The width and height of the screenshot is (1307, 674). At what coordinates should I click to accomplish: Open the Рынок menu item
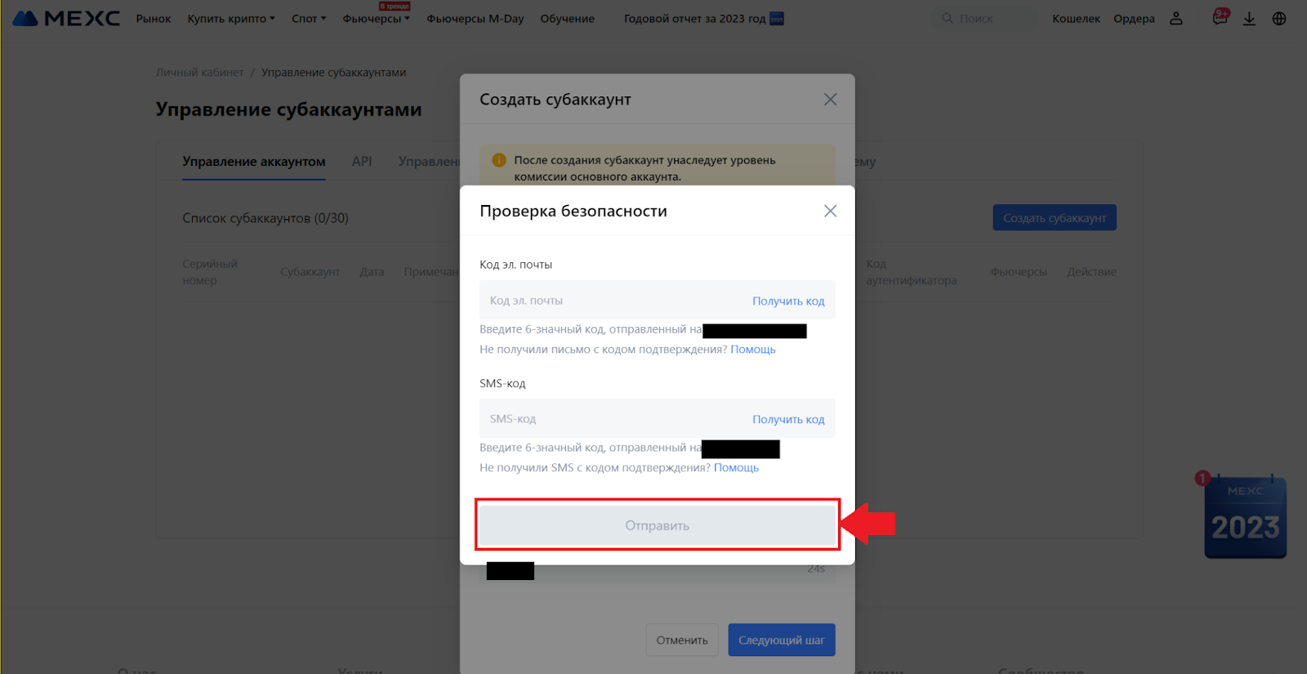pyautogui.click(x=154, y=19)
